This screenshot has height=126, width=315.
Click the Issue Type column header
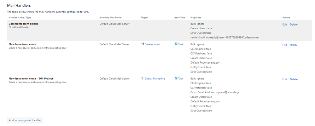180,18
